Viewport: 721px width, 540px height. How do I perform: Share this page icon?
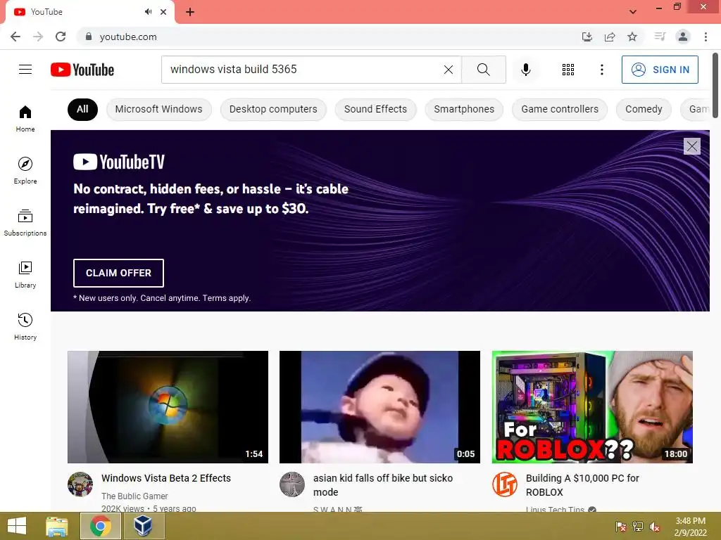(610, 37)
